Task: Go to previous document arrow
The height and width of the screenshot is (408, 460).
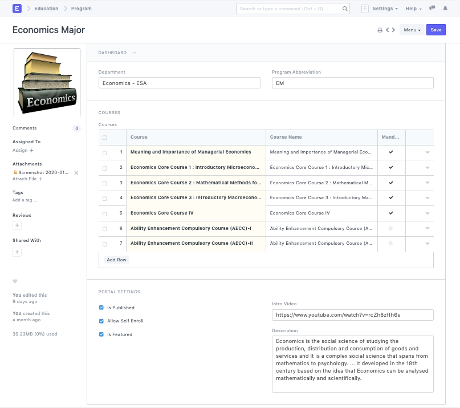Action: click(x=387, y=30)
